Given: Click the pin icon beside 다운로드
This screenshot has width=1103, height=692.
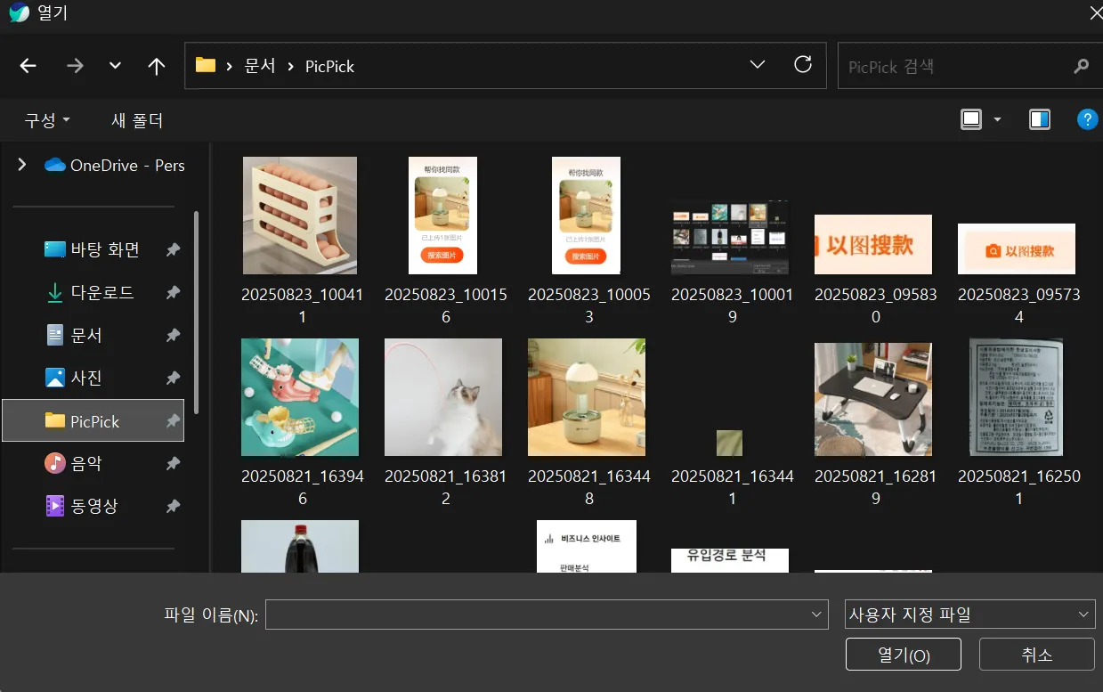Looking at the screenshot, I should [173, 293].
